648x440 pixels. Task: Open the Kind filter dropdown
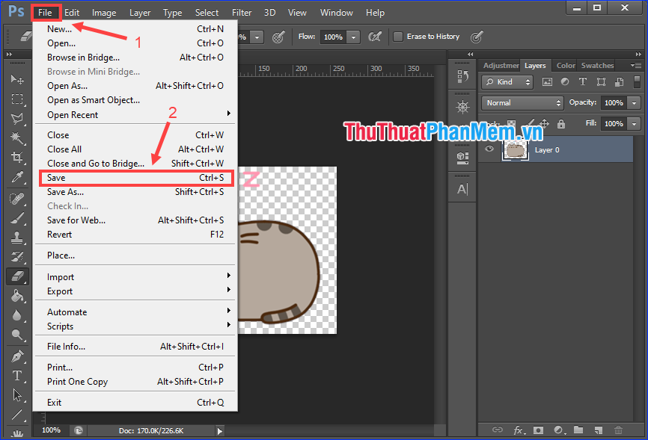coord(506,81)
